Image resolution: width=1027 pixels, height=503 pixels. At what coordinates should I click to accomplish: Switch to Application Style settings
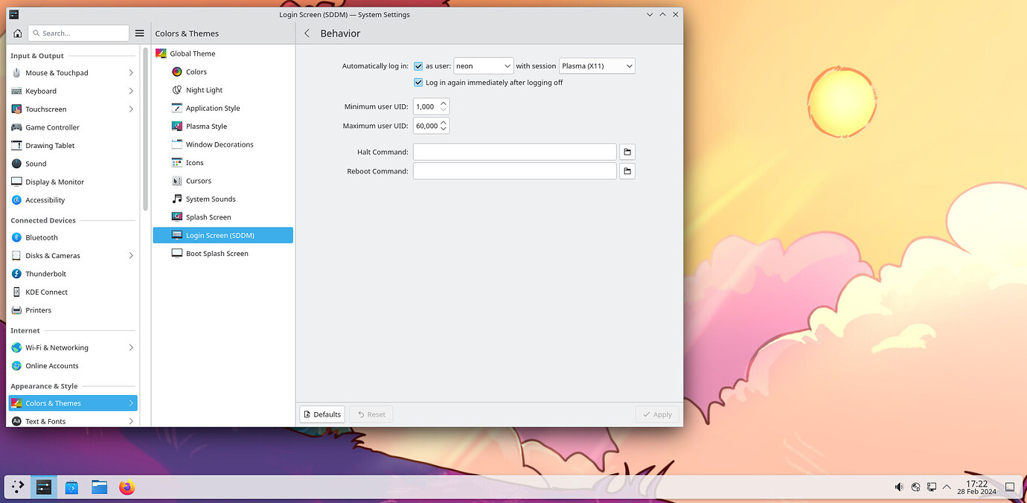click(x=213, y=107)
